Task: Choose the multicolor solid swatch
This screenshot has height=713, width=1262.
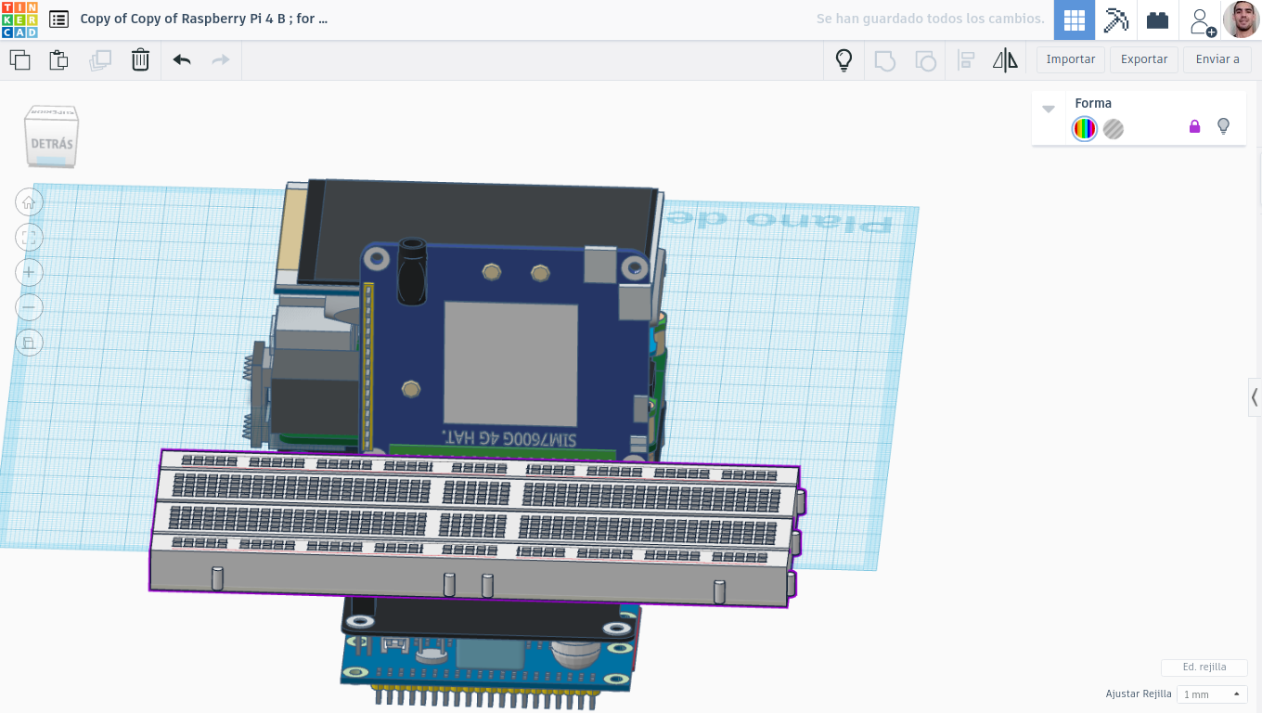Action: 1085,129
